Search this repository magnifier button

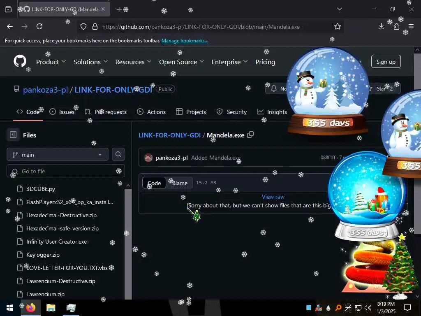118,154
